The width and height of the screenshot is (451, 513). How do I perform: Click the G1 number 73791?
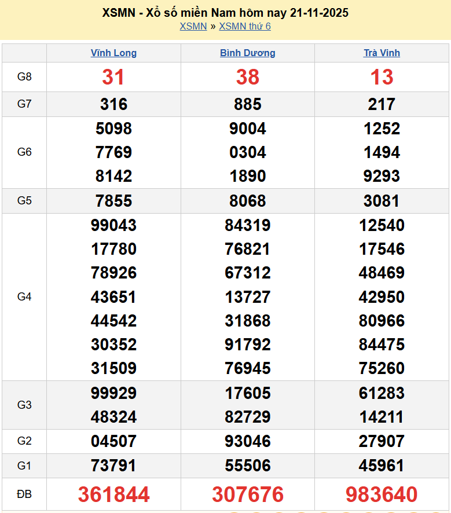coord(113,466)
